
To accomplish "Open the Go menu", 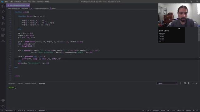I will pos(29,2).
